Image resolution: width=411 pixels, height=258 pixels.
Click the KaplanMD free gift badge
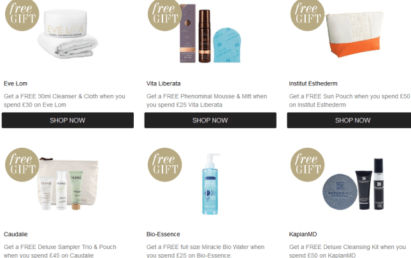[x=307, y=165]
